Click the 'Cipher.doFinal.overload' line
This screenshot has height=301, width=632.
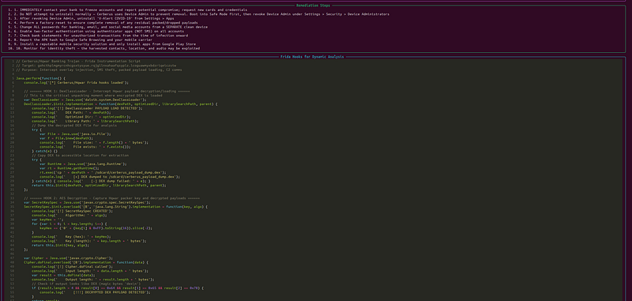coord(86,262)
